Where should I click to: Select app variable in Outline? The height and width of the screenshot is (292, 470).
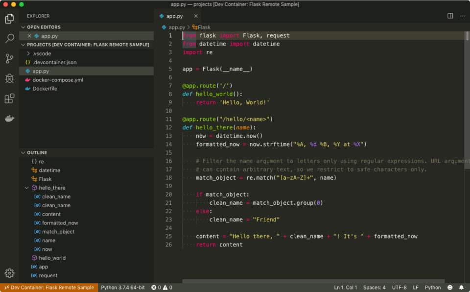(x=86, y=267)
